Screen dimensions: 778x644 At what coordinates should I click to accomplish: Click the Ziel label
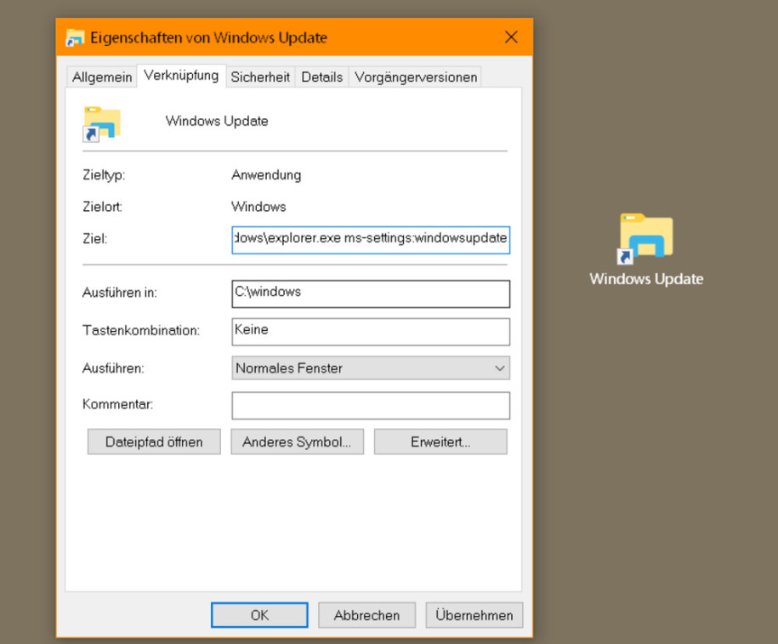click(94, 239)
